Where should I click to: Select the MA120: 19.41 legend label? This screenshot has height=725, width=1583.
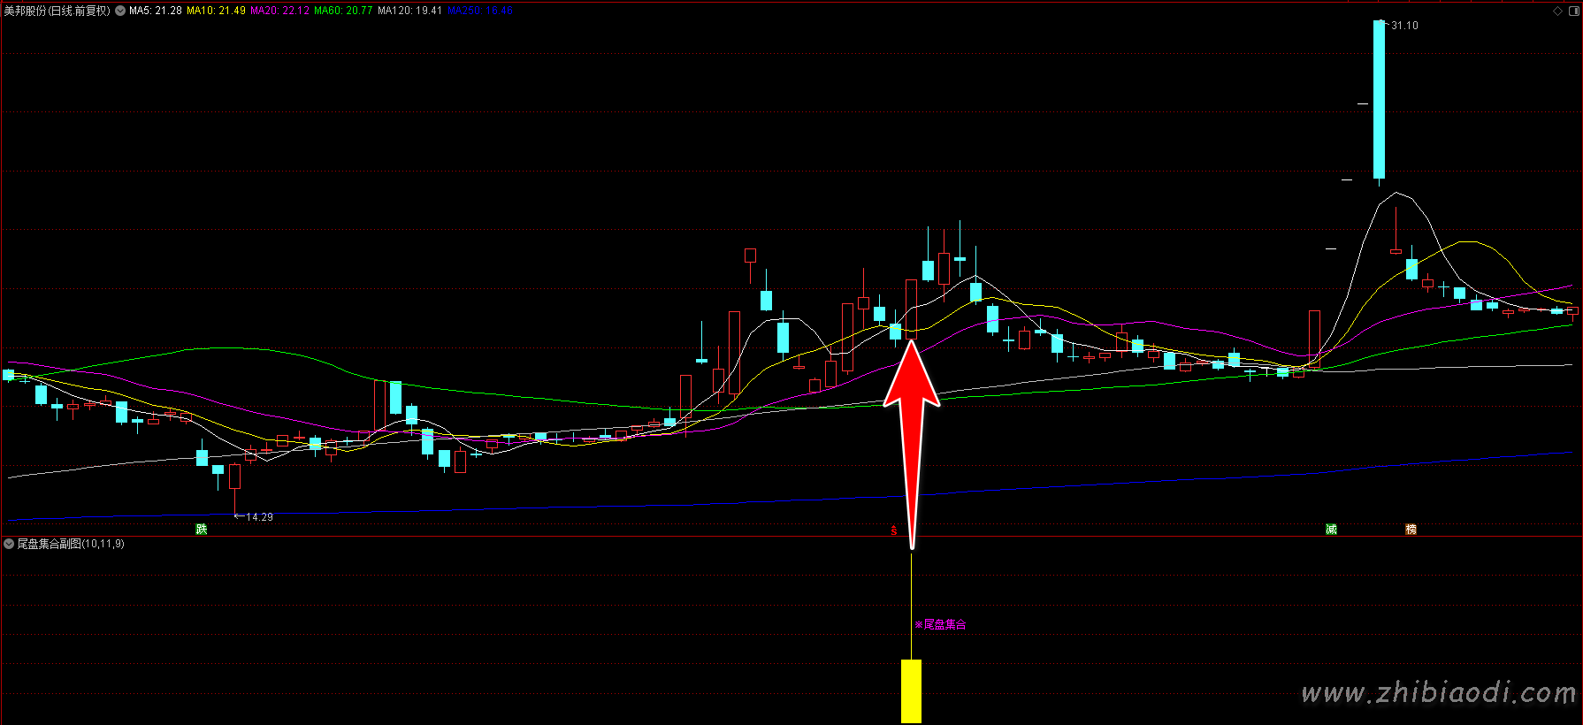coord(409,11)
